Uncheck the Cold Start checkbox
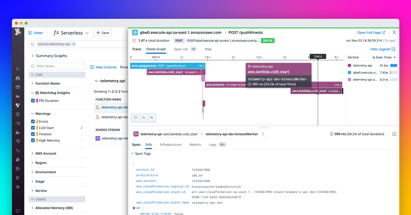This screenshot has width=411, height=215. click(33, 128)
